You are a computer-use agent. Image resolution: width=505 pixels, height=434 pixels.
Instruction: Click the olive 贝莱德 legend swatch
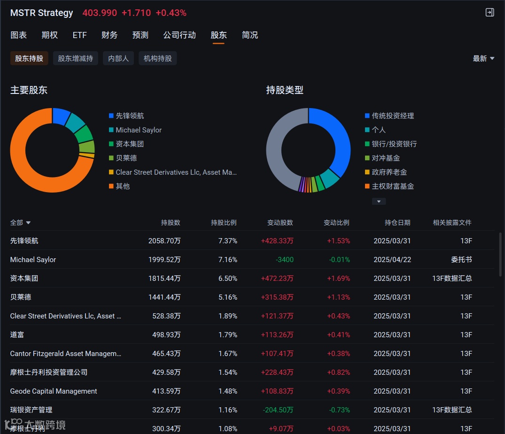111,158
